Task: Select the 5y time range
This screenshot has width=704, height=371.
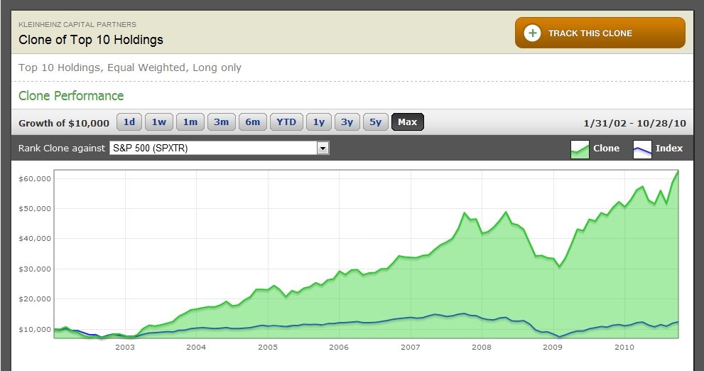Action: [x=375, y=122]
